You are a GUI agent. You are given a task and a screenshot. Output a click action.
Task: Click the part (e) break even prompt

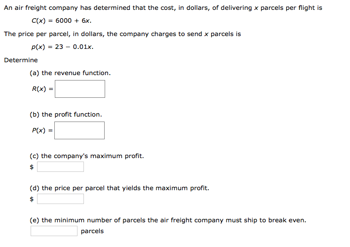click(168, 220)
